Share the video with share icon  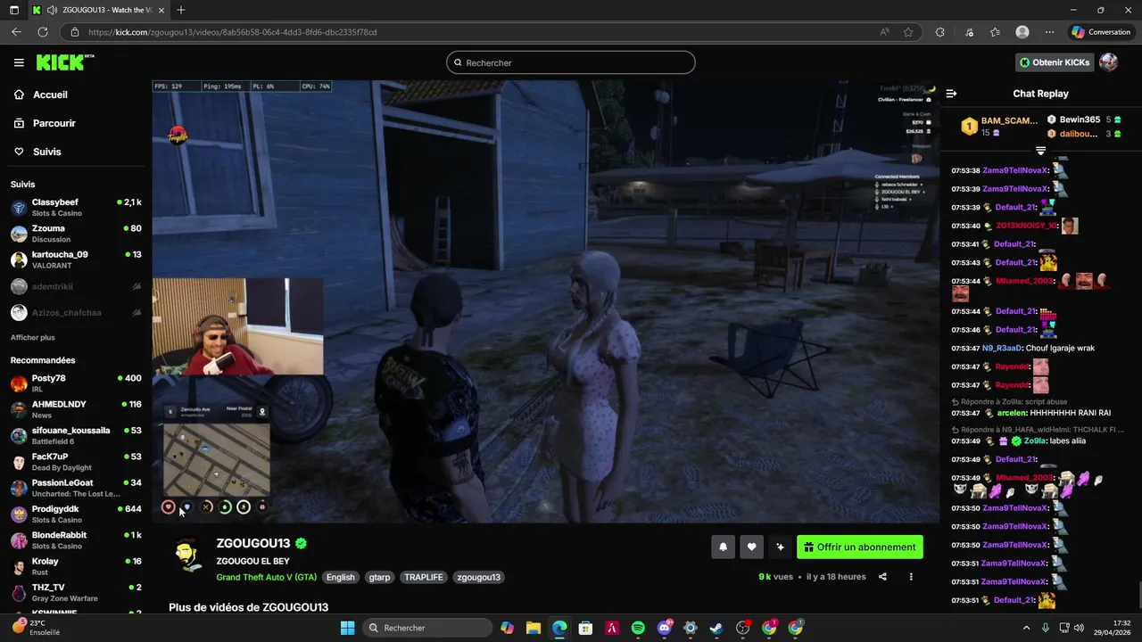pyautogui.click(x=882, y=577)
